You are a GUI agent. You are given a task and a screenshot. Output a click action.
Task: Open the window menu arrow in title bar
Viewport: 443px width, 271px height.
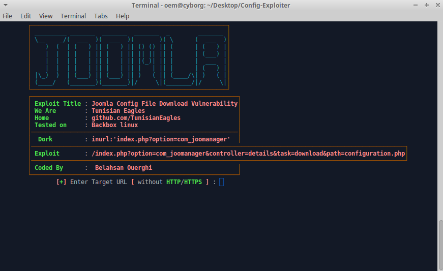tap(6, 5)
